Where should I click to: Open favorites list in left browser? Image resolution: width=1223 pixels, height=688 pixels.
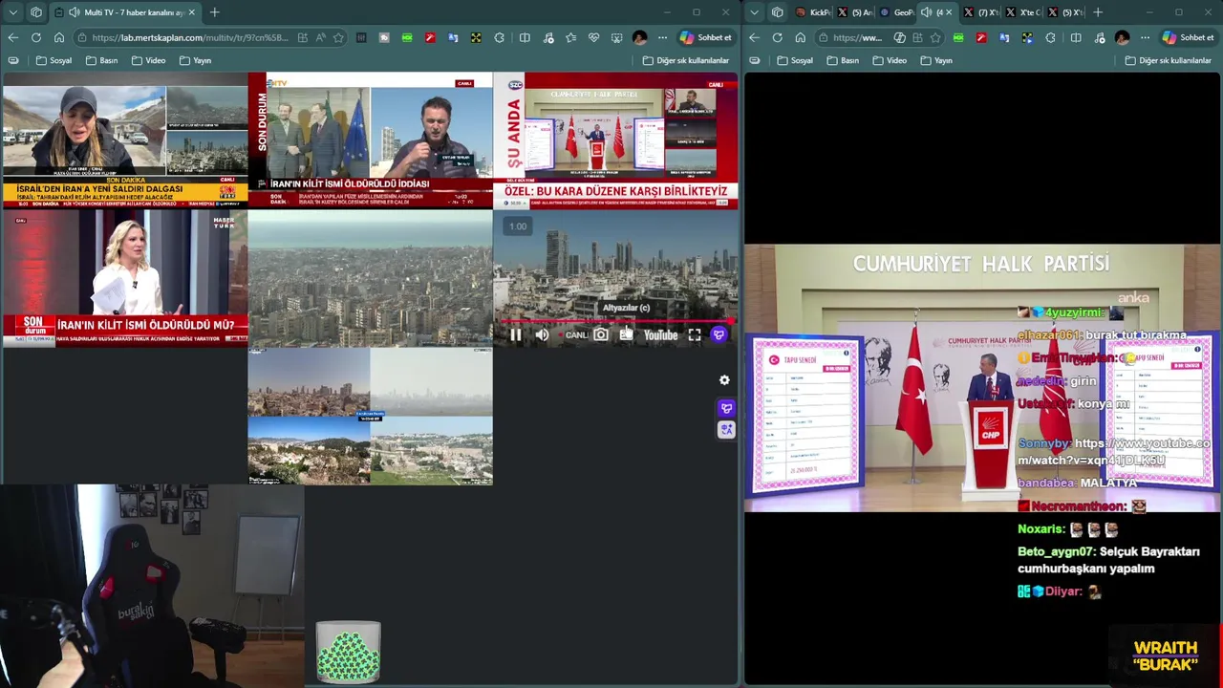570,37
